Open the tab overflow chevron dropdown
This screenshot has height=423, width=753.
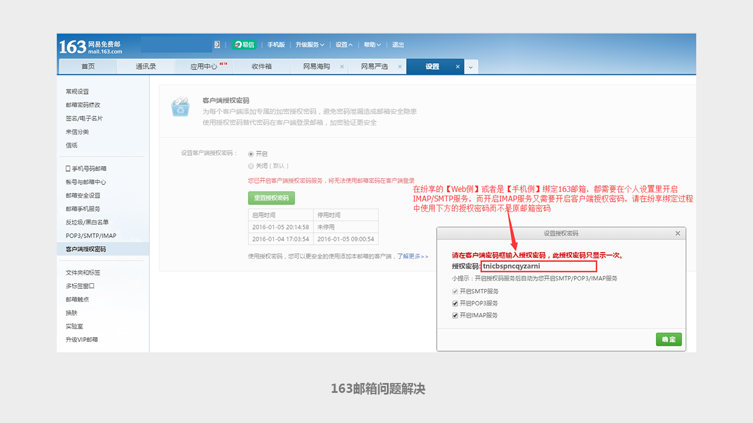click(470, 67)
